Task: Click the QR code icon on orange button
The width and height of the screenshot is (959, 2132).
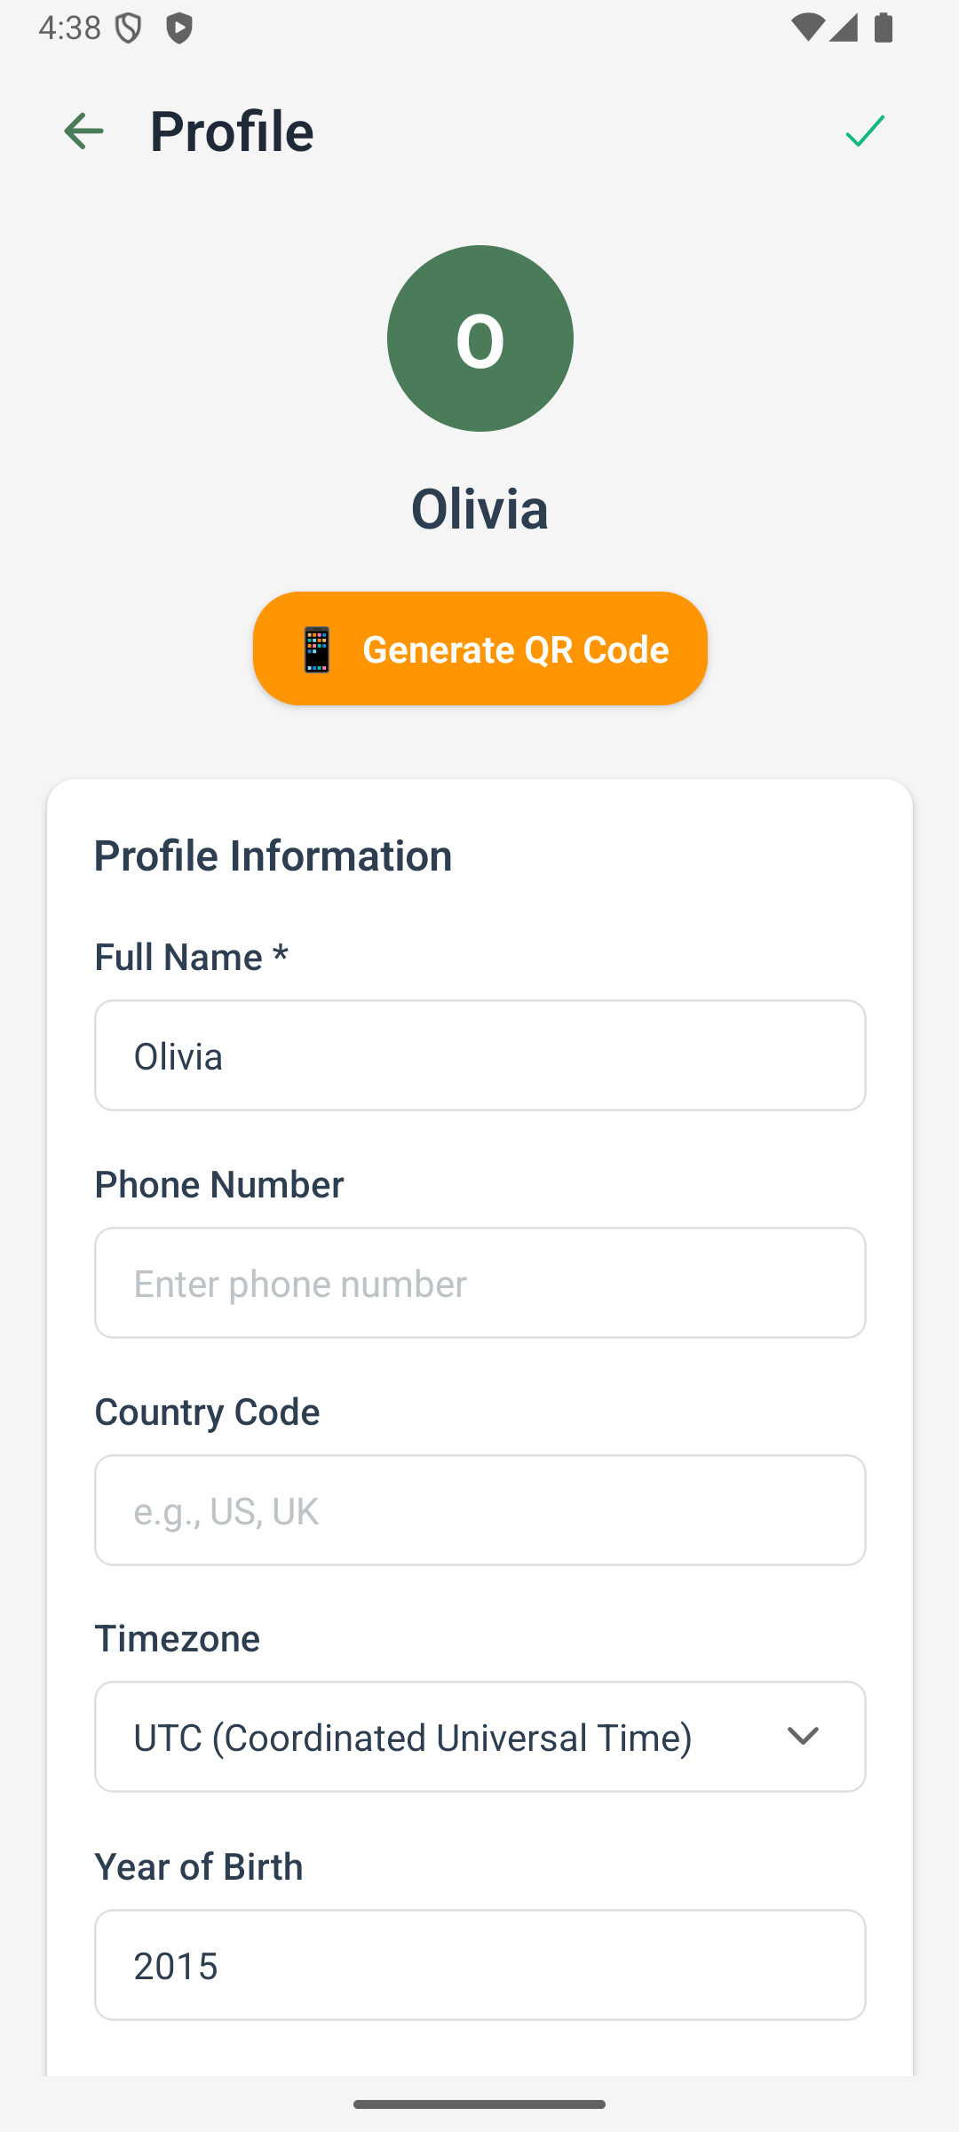Action: (x=317, y=648)
